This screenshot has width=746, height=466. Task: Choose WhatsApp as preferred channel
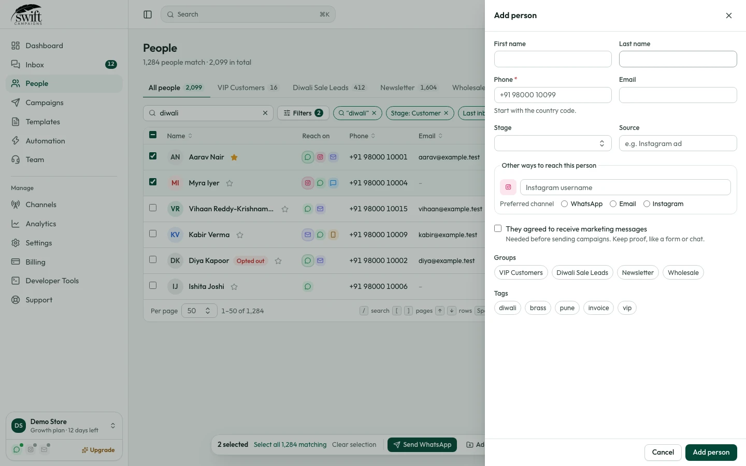pos(565,204)
